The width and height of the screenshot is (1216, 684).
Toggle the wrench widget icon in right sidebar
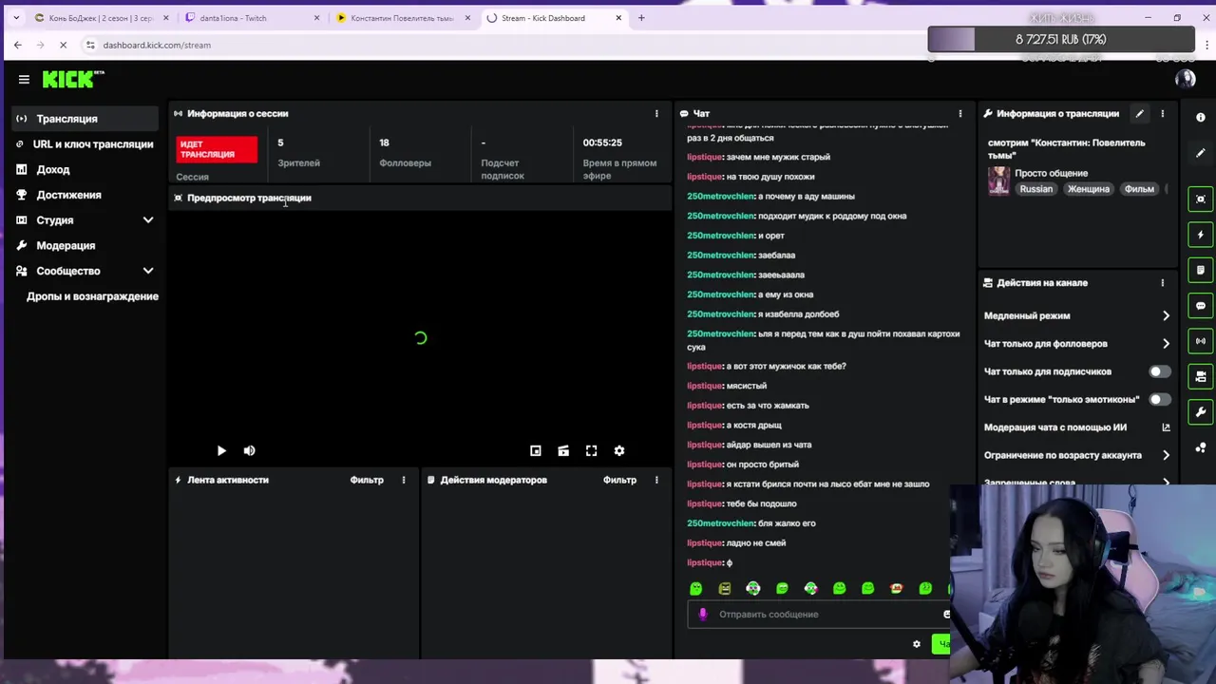(1201, 412)
